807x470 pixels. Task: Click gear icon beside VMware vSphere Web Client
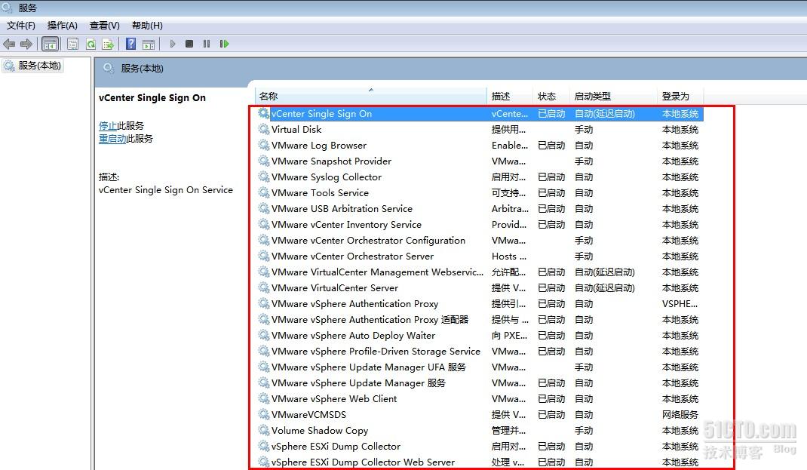pos(263,398)
